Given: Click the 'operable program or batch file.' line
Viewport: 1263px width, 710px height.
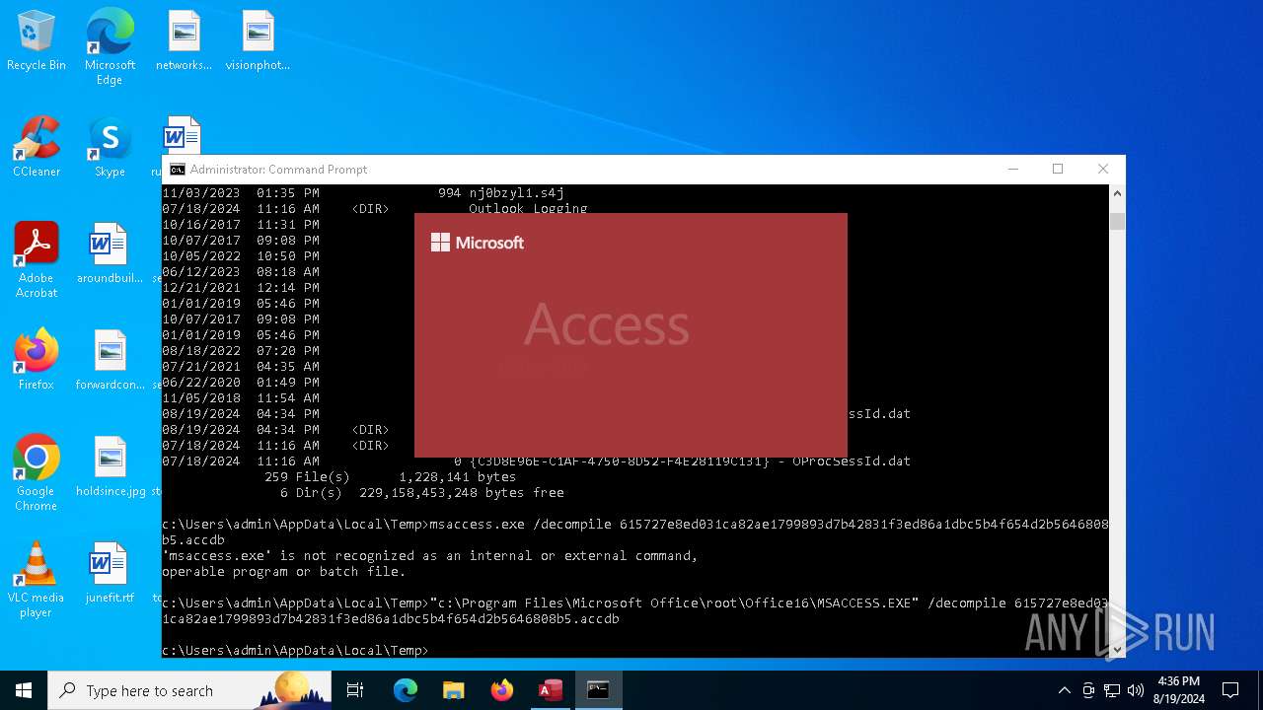Looking at the screenshot, I should (x=284, y=572).
